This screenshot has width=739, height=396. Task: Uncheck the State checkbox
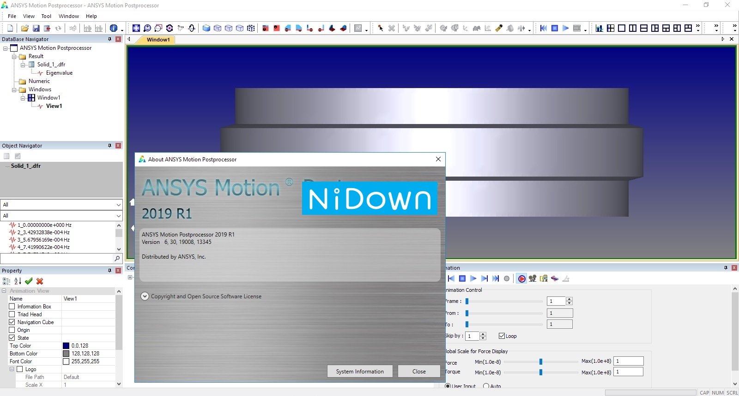(x=12, y=338)
